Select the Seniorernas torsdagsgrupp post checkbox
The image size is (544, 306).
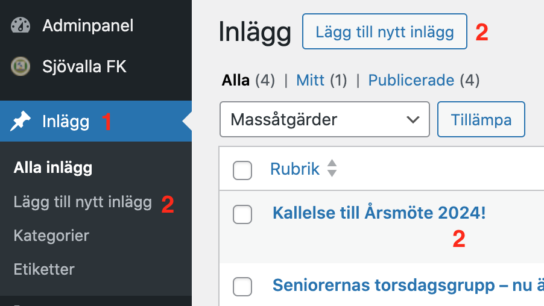242,286
